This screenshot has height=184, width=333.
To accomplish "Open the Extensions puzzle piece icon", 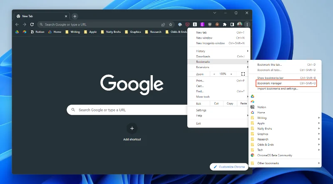I will [x=225, y=25].
